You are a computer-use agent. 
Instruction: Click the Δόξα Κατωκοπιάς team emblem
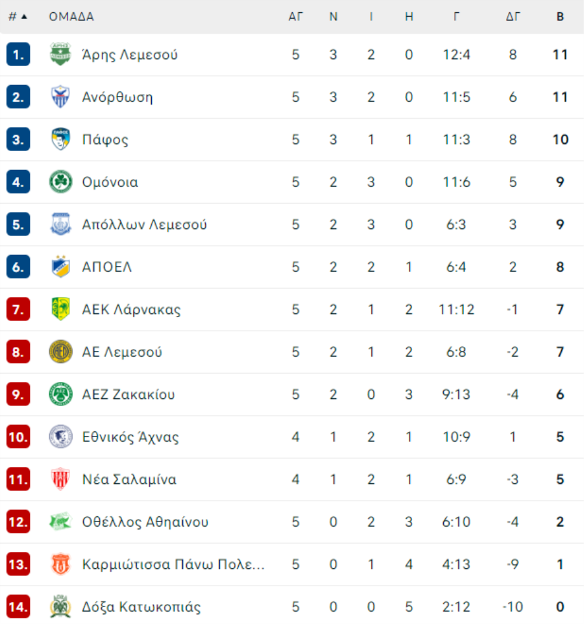pyautogui.click(x=60, y=606)
